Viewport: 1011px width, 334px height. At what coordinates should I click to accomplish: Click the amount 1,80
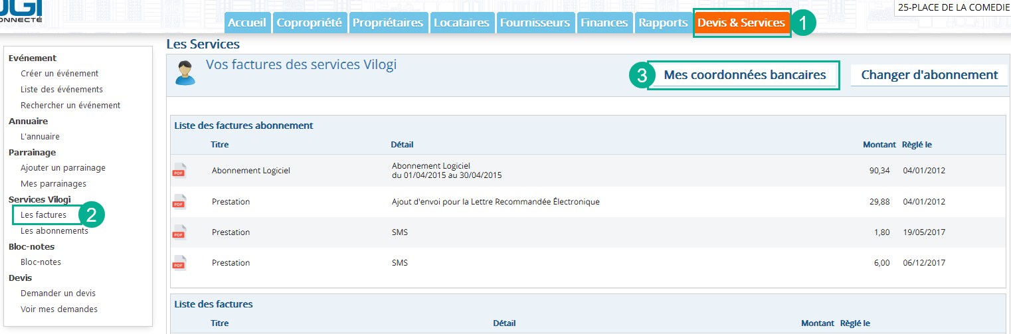882,232
